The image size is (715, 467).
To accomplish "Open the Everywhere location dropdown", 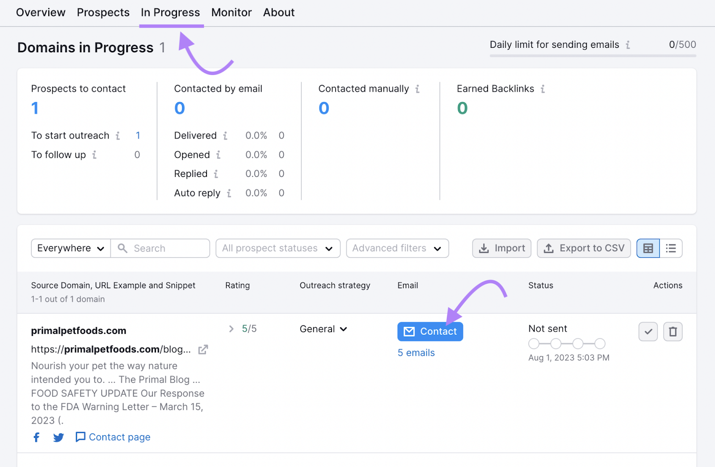I will 70,248.
